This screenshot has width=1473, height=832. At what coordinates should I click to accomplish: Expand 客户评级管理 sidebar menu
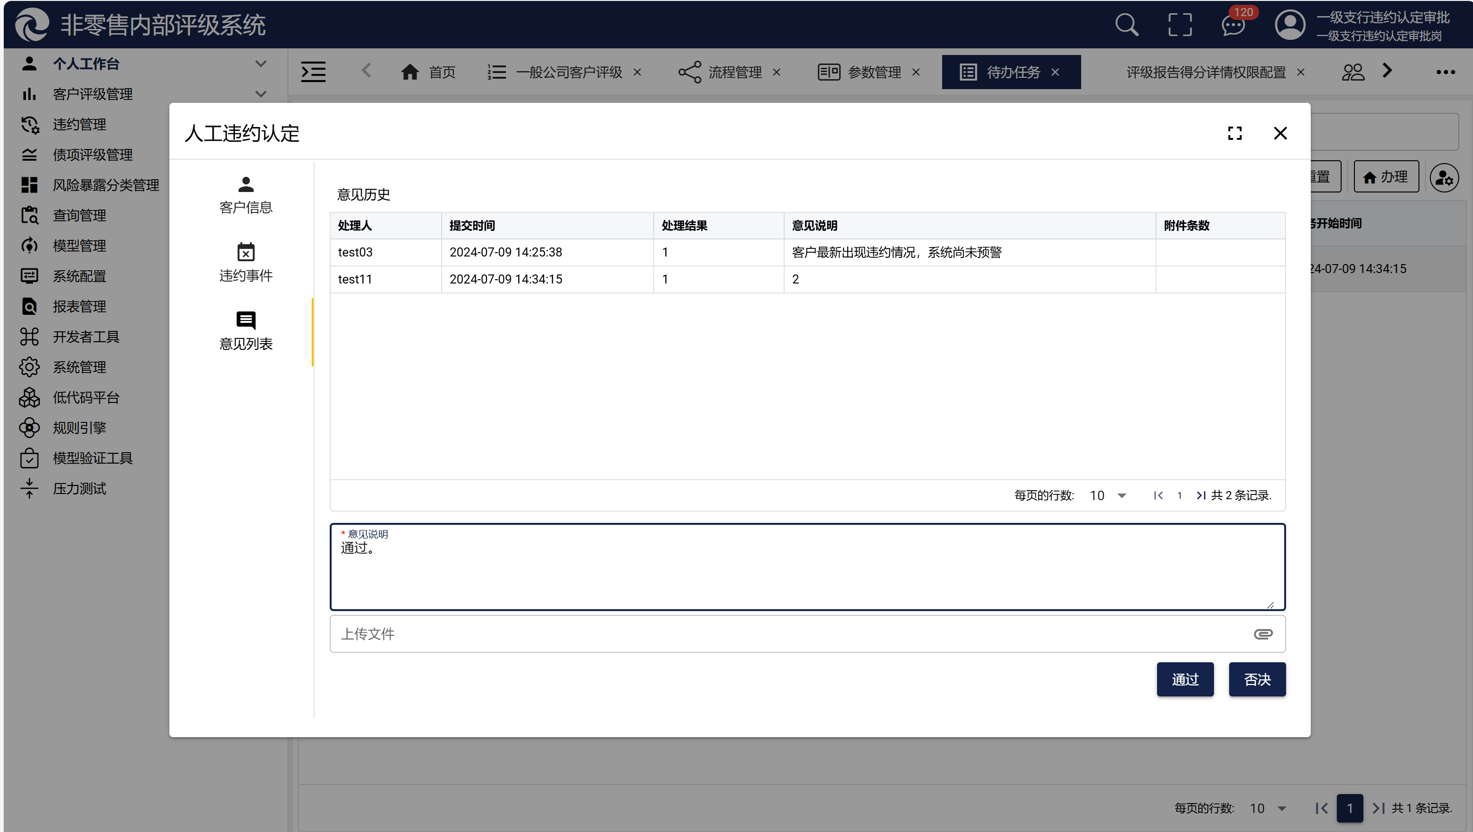click(93, 94)
